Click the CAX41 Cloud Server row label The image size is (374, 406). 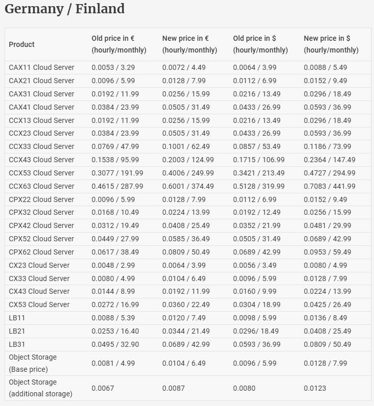coord(41,107)
